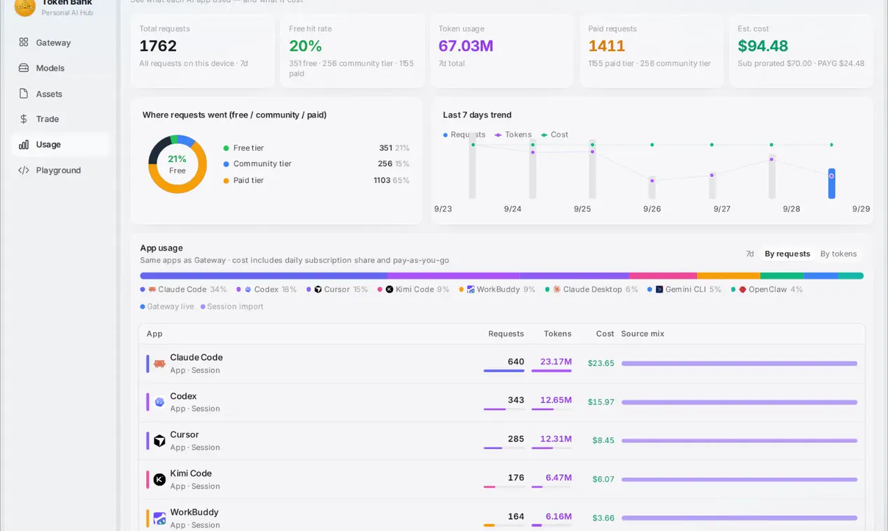
Task: Select the By requests view
Action: click(787, 254)
